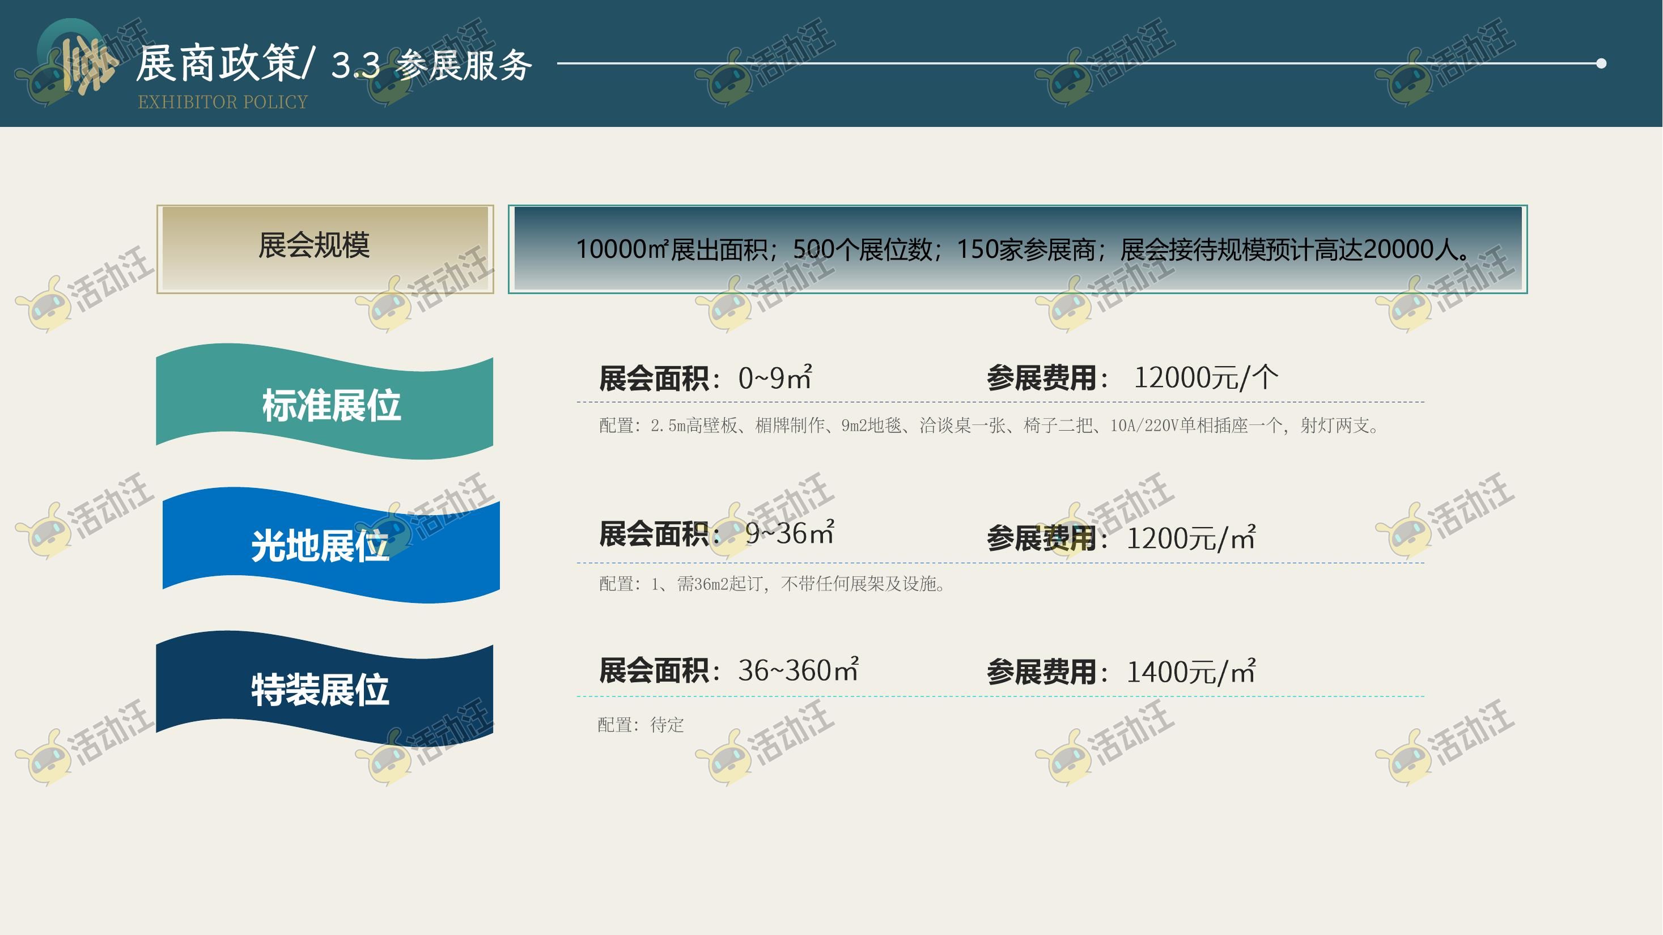Select the 光地展位 blue wave banner
Screen dimensions: 1663x935
[330, 546]
